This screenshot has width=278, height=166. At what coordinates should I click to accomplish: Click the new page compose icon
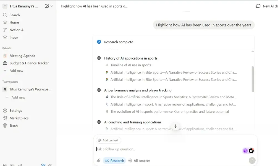pos(47,6)
